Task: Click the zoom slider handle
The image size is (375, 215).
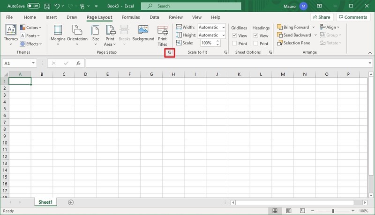Action: click(x=333, y=211)
